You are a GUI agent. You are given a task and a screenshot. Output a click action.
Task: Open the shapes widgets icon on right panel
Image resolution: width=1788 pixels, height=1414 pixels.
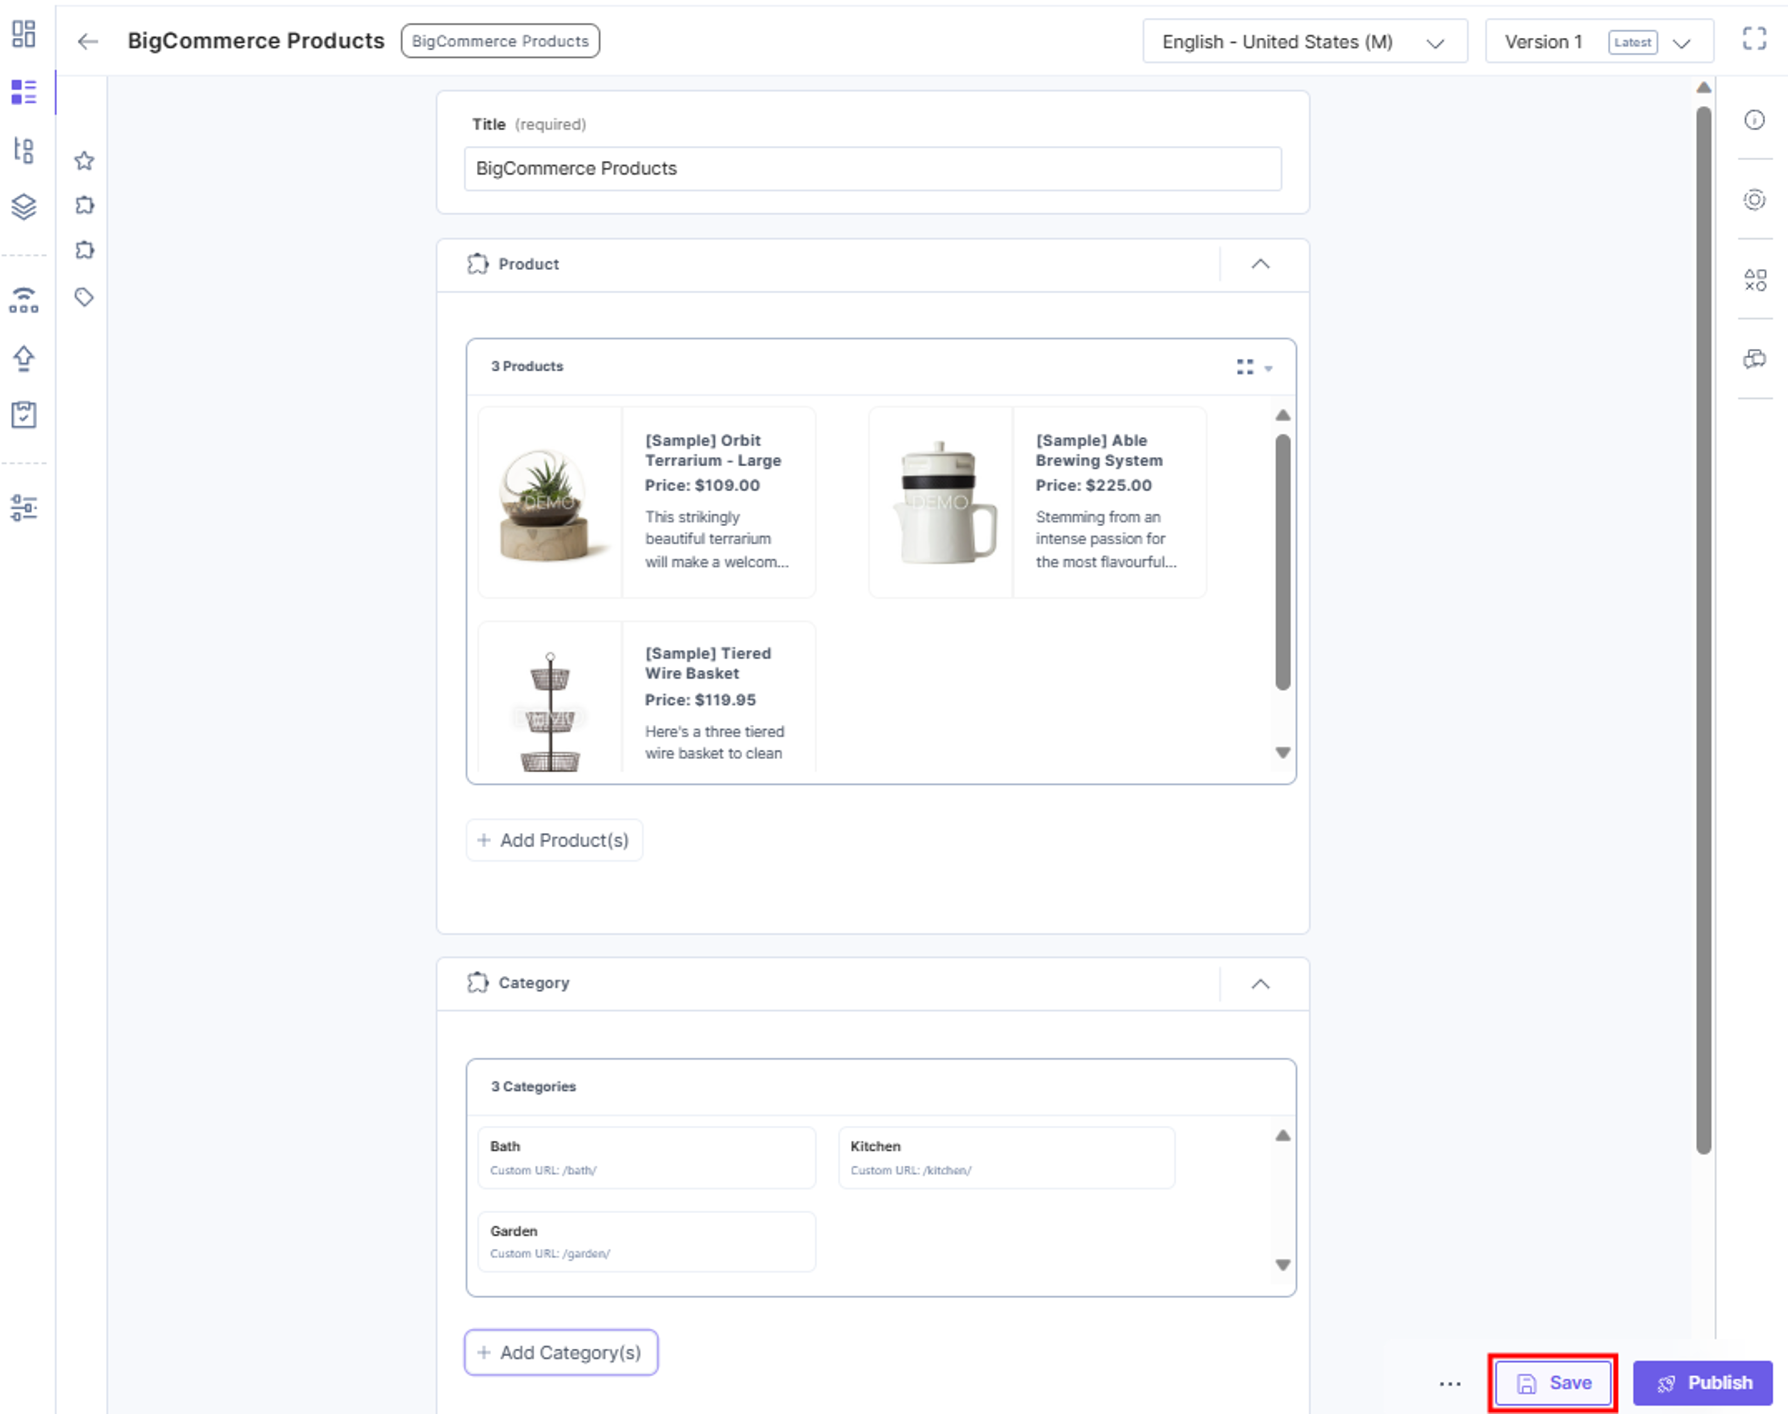[1755, 280]
